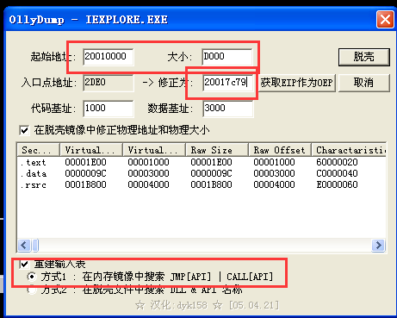Click virtual offset 00004000 in .rsrc row

[148, 184]
